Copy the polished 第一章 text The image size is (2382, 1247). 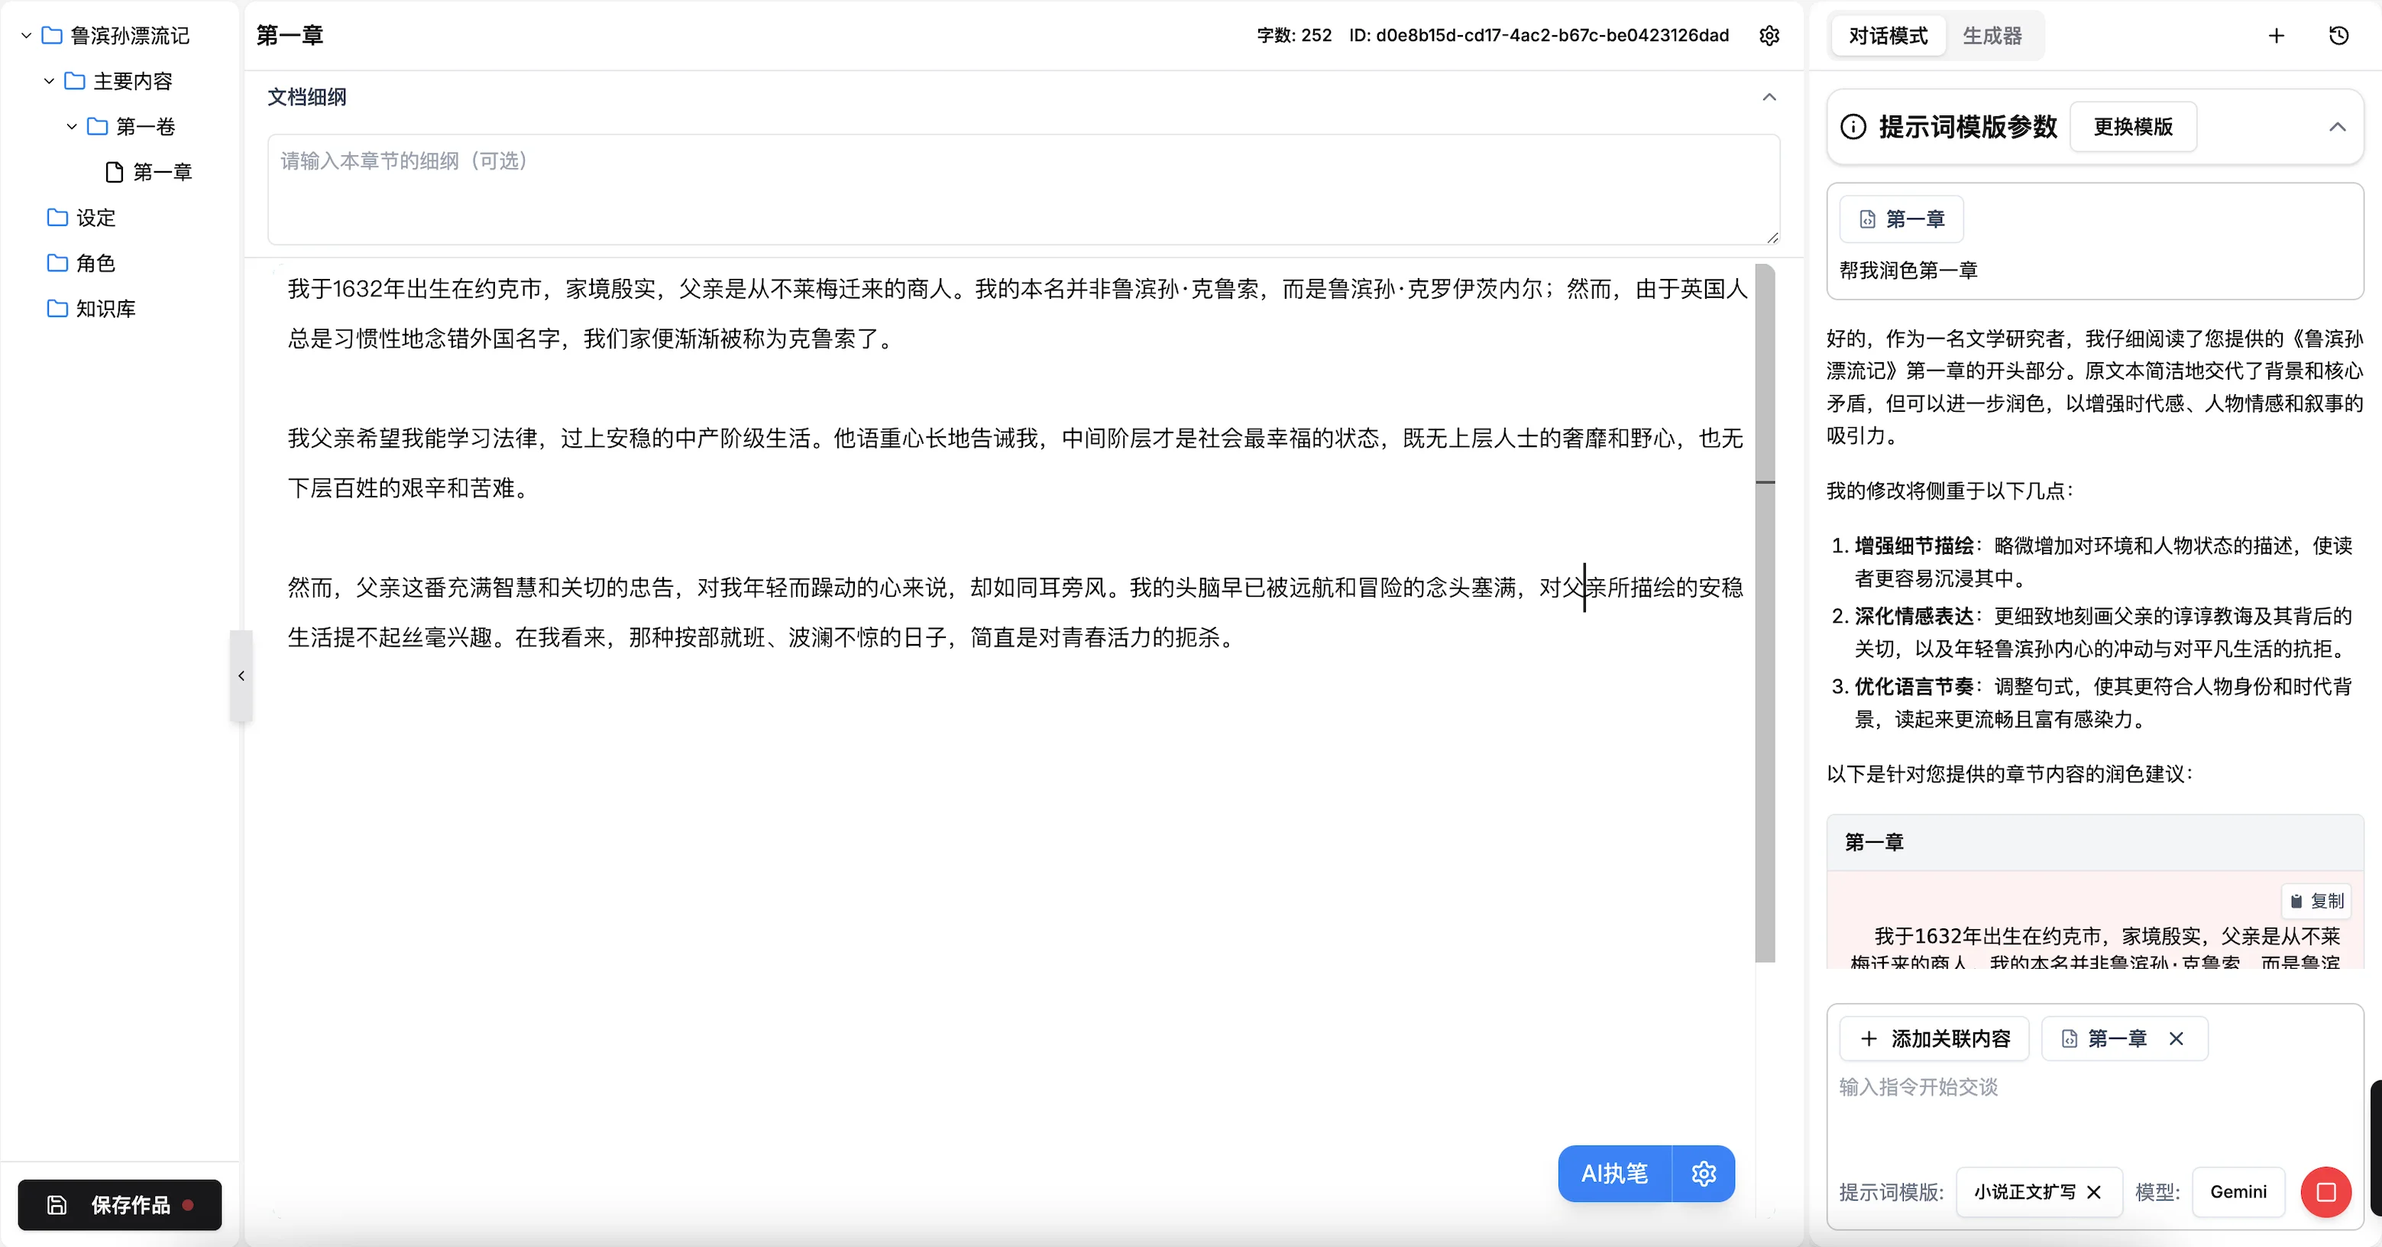[2317, 900]
